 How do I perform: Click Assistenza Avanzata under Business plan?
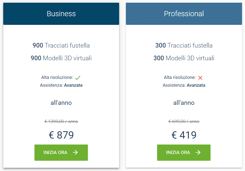(x=61, y=85)
